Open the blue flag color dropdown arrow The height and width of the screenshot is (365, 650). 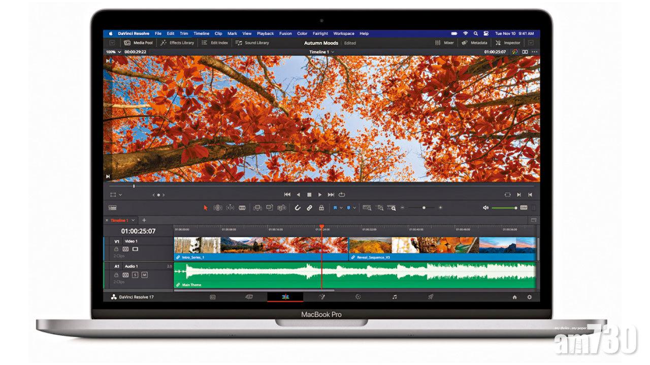341,207
